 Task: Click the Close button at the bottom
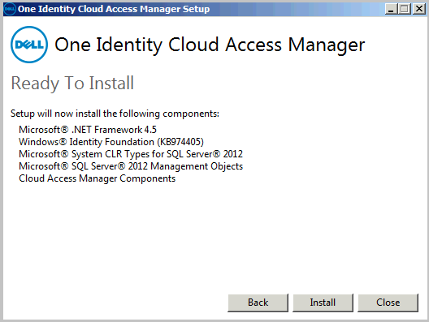point(388,303)
